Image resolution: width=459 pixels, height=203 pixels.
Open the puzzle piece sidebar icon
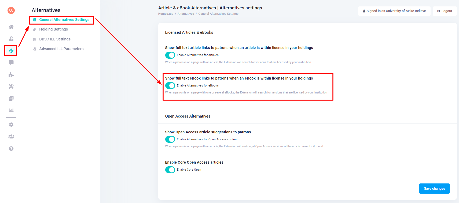click(11, 74)
